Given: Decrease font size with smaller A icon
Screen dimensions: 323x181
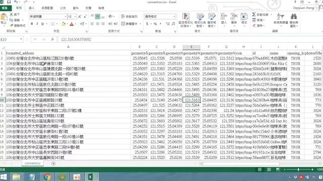Looking at the screenshot, I should click(85, 17).
